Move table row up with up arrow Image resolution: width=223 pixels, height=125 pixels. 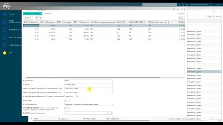tap(37, 18)
